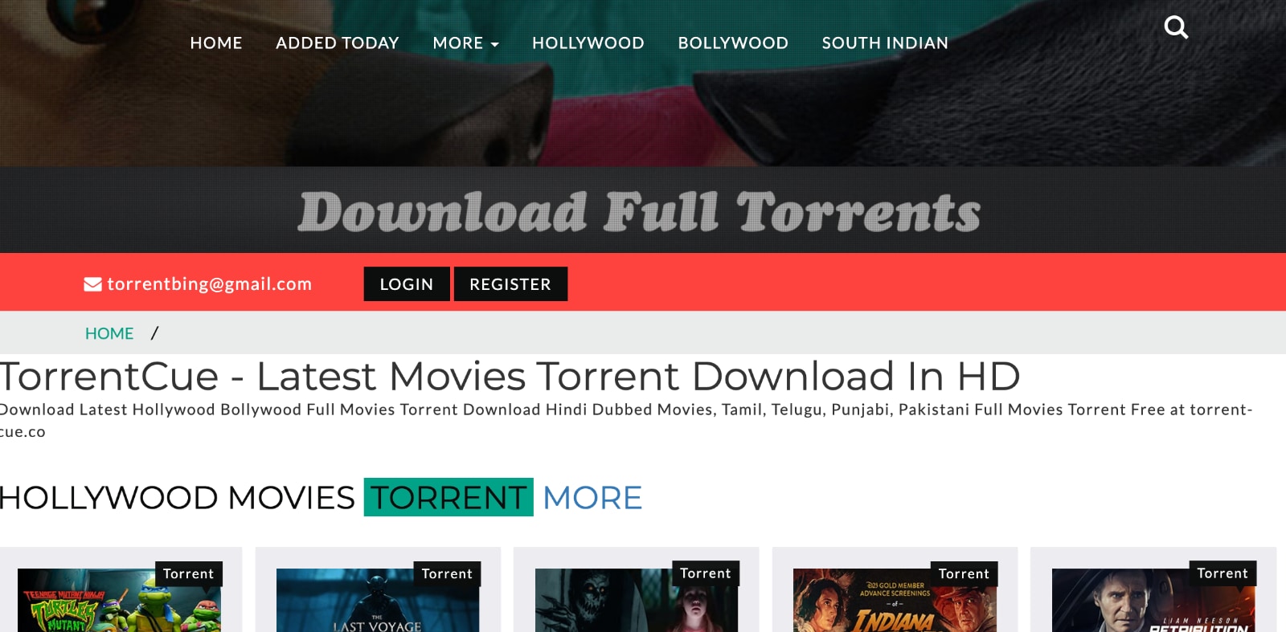Viewport: 1286px width, 632px height.
Task: Open the Last Voyage movie poster
Action: 378,602
